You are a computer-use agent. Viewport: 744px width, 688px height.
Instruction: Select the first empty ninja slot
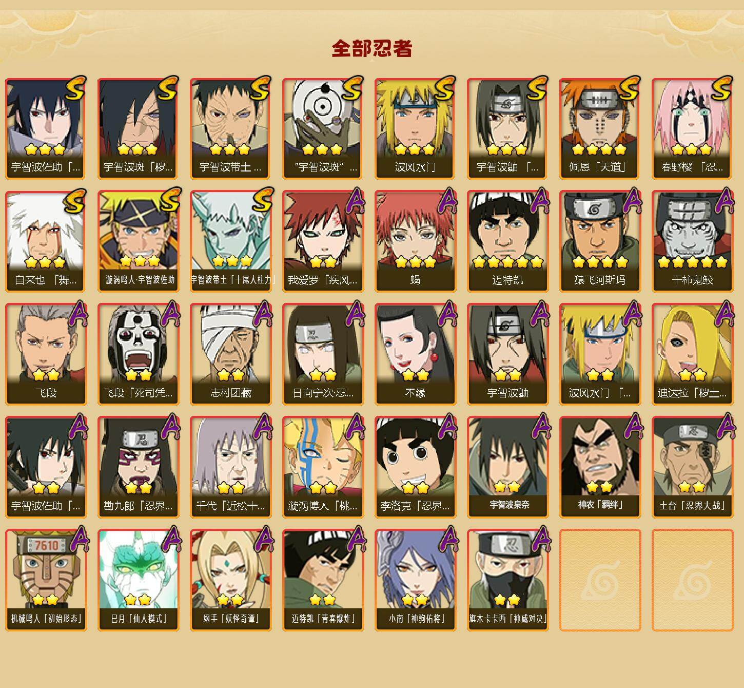(600, 580)
